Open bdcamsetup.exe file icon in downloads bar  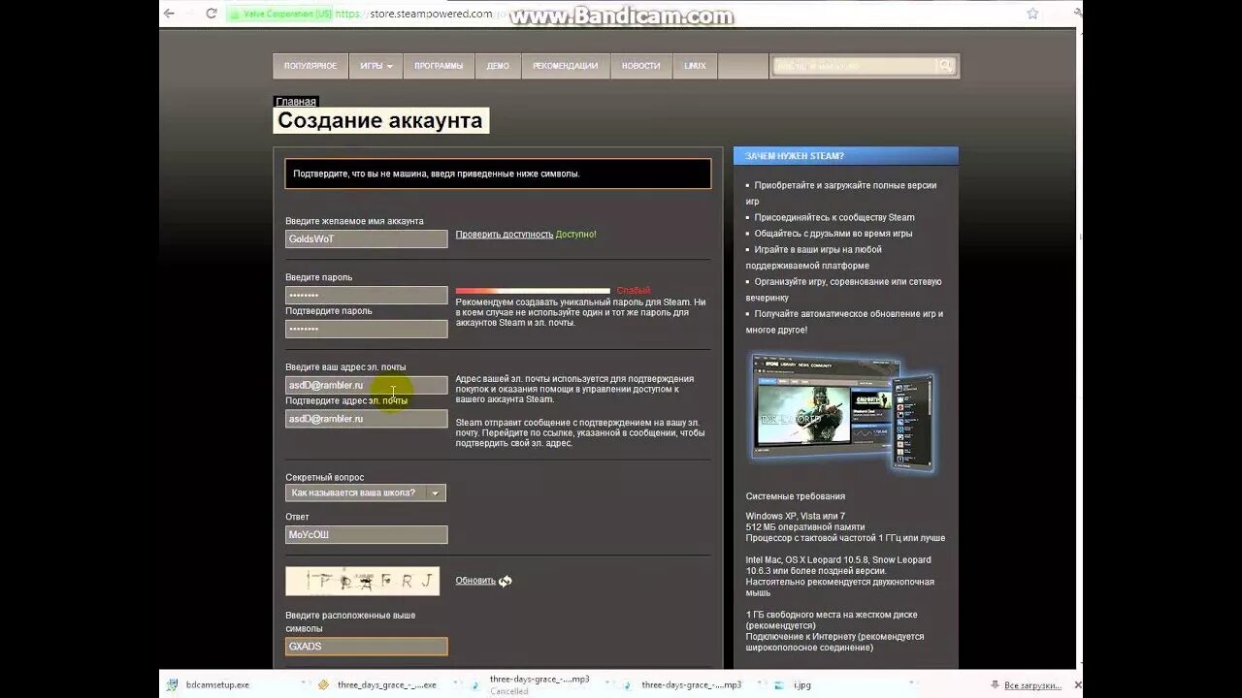pyautogui.click(x=172, y=684)
